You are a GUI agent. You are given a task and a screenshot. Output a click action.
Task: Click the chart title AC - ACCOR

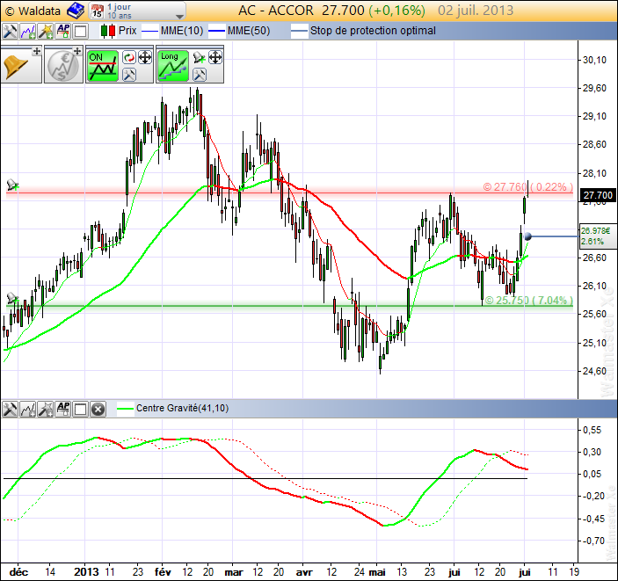[x=276, y=11]
